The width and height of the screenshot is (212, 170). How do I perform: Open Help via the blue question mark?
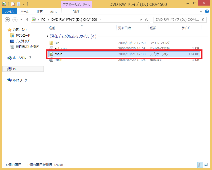(207, 12)
